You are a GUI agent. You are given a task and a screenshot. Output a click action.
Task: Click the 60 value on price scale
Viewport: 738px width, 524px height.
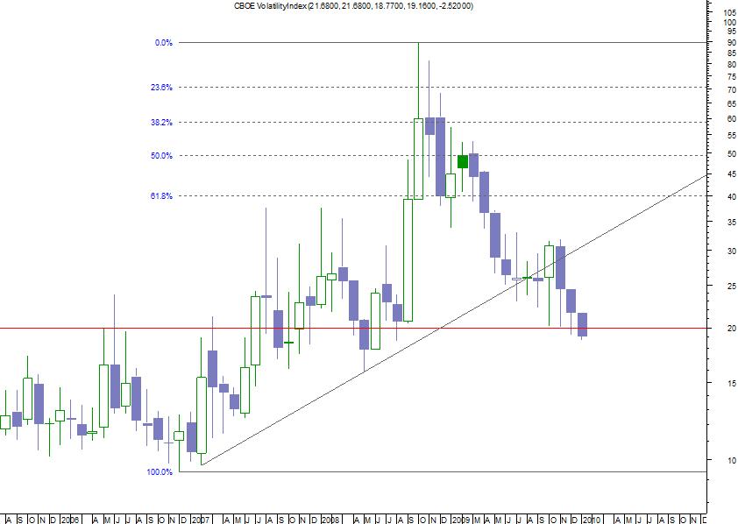coord(731,119)
